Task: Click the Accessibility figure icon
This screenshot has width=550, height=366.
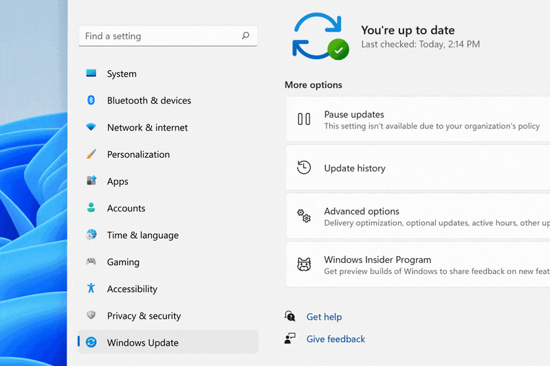Action: 91,289
